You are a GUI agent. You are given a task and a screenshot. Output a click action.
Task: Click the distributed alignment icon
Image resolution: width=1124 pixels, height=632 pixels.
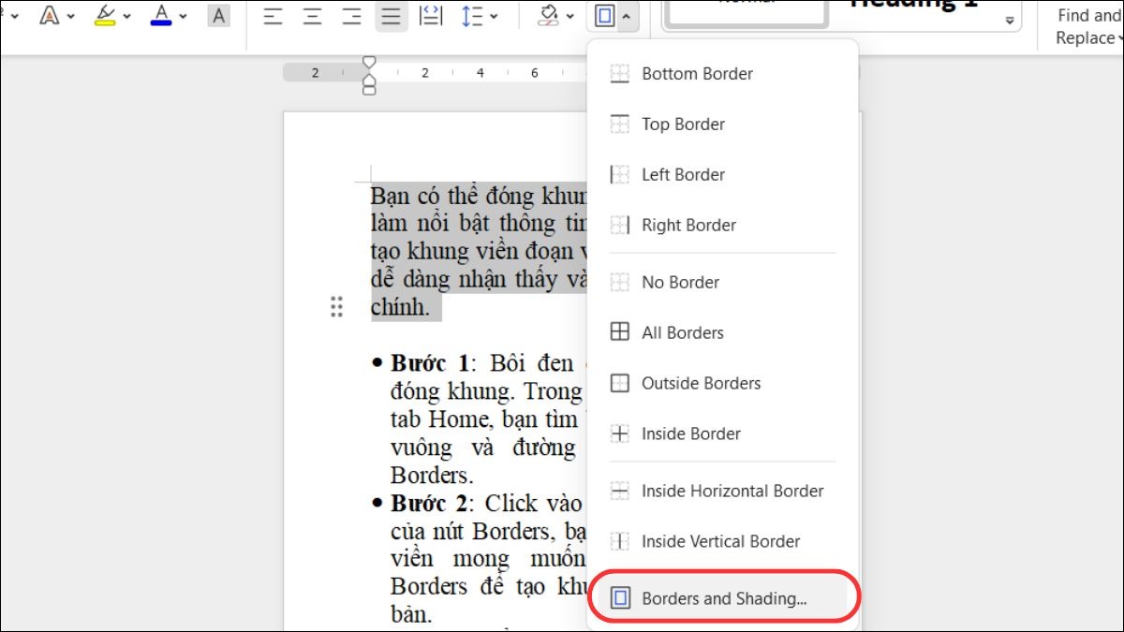tap(431, 16)
